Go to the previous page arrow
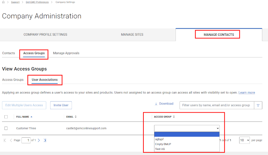The image size is (268, 155). [x=11, y=140]
